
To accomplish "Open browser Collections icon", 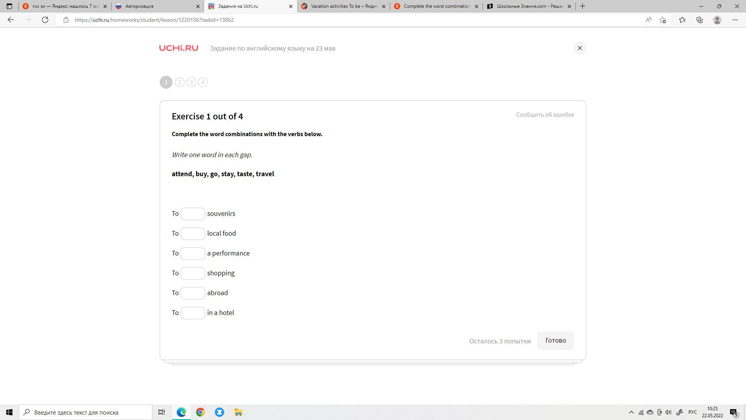I will click(699, 20).
